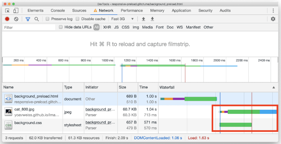Filter requests by JS
Image resolution: width=281 pixels, height=144 pixels.
(116, 27)
